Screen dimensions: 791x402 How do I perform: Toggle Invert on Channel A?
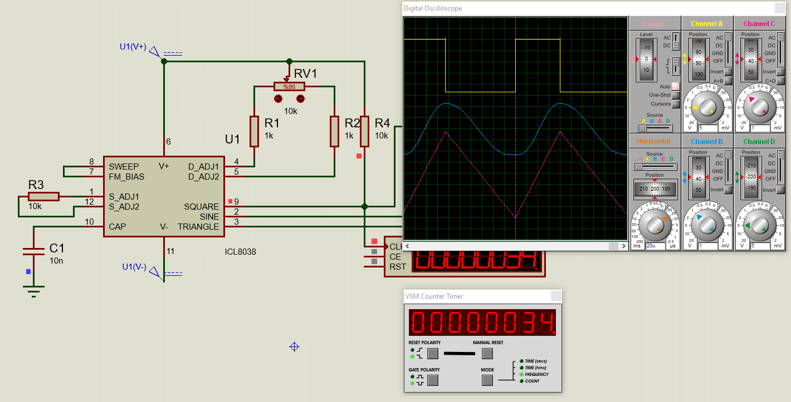(x=729, y=72)
